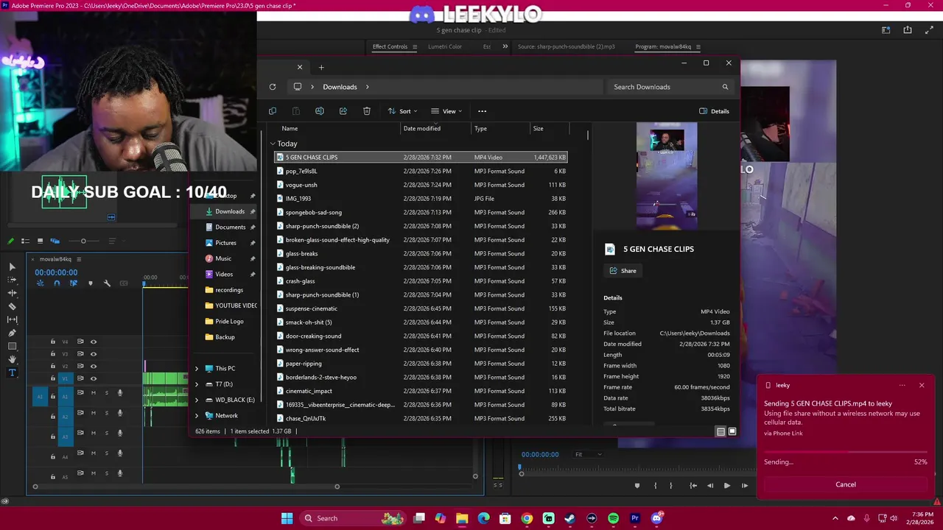This screenshot has width=943, height=530.
Task: Add a marker in the timeline panel
Action: point(91,283)
